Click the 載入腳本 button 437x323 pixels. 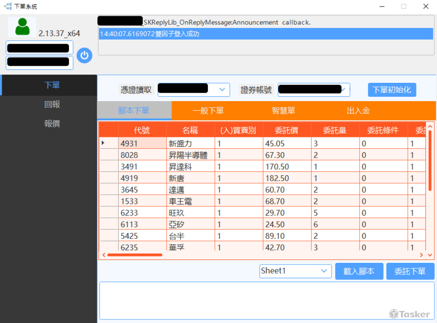[x=359, y=271]
